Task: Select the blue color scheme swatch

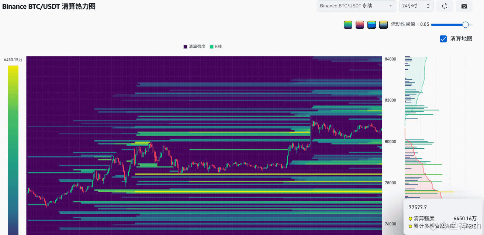Action: 371,25
